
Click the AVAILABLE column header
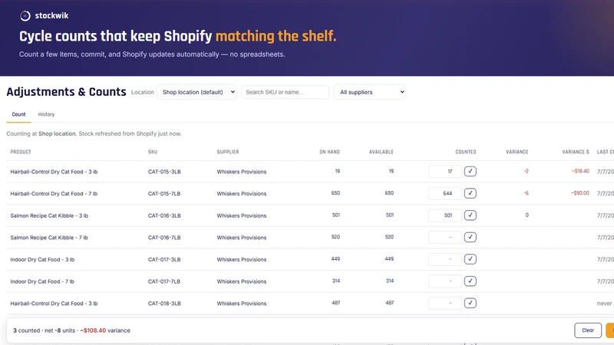coord(381,152)
